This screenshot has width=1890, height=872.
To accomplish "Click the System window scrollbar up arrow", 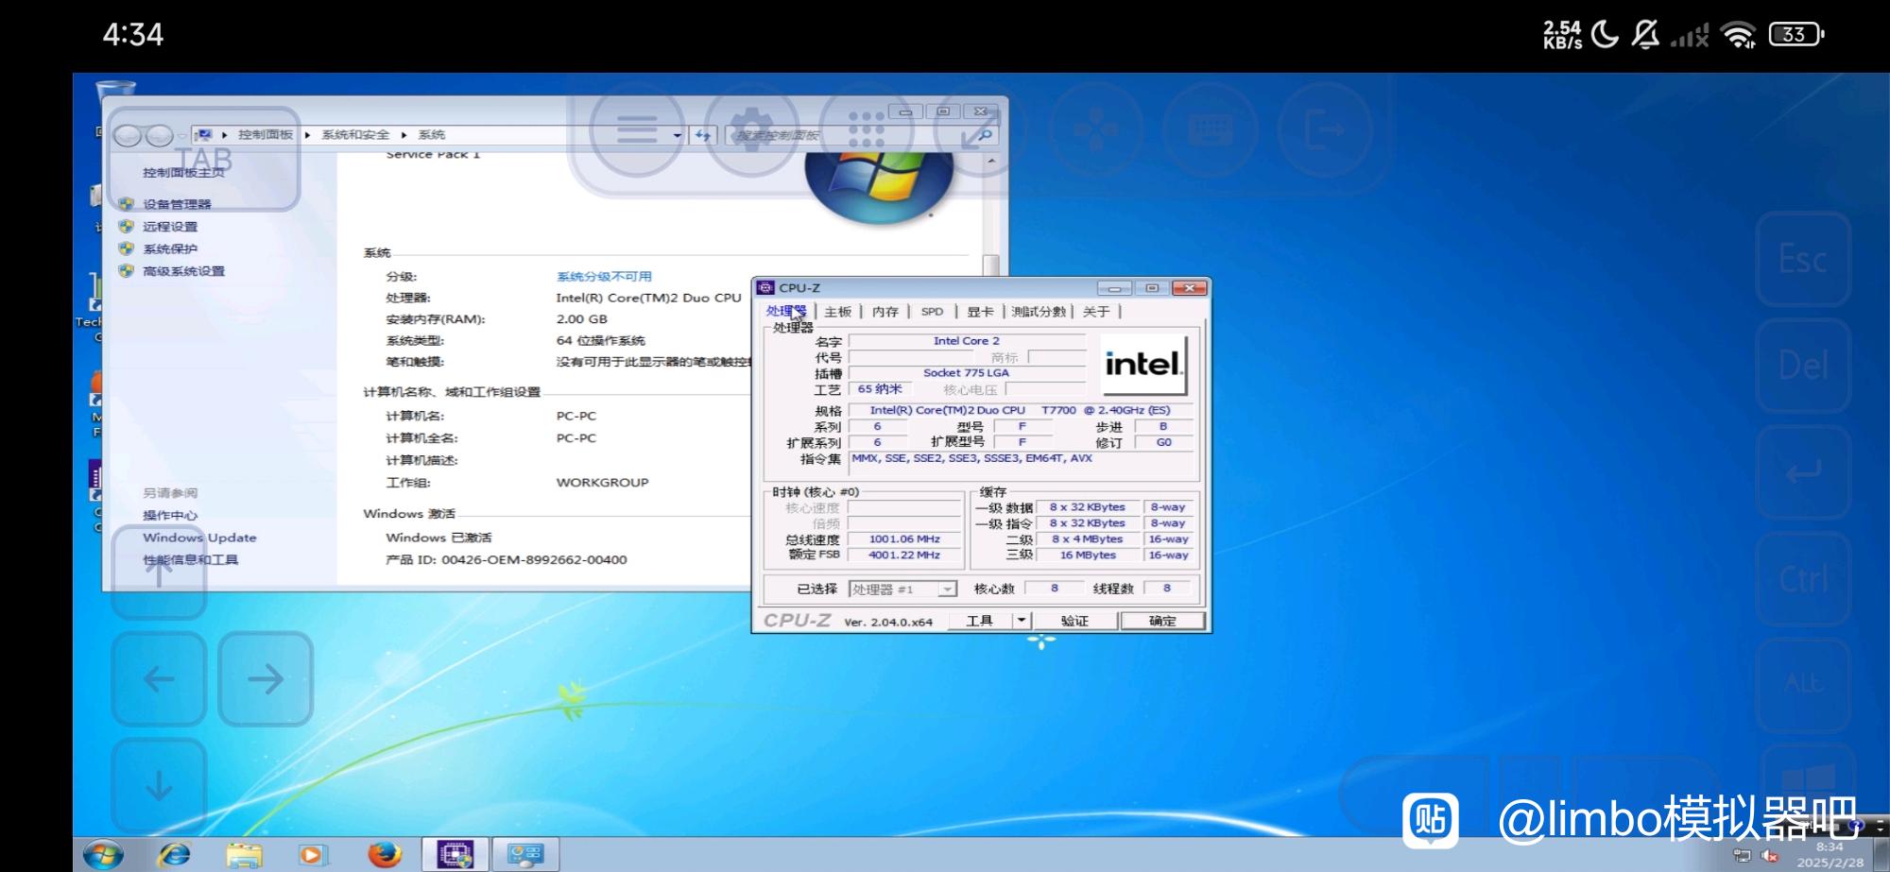I will tap(990, 162).
